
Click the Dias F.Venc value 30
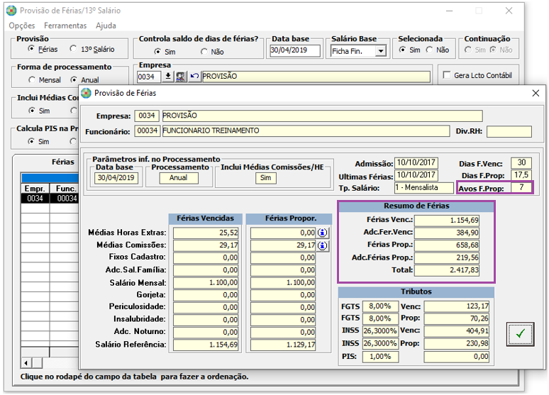click(x=521, y=163)
